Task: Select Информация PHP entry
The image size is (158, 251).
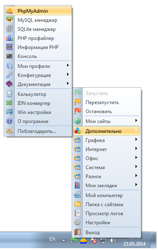Action: [38, 47]
